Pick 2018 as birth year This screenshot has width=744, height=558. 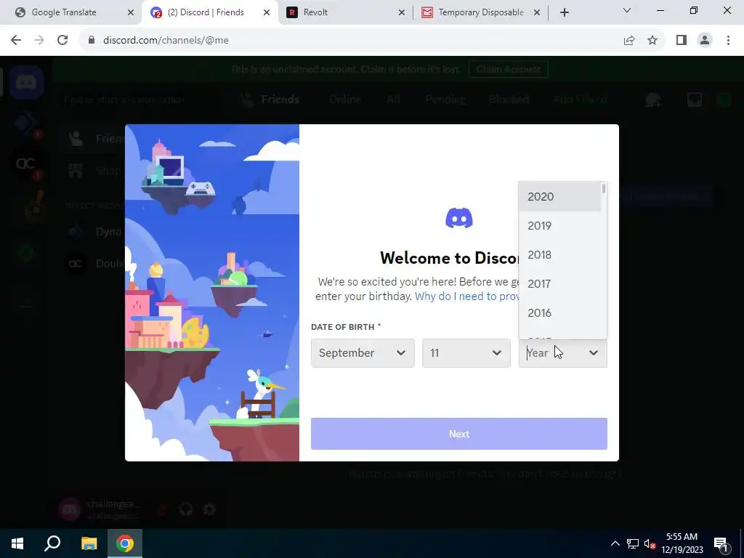tap(560, 255)
